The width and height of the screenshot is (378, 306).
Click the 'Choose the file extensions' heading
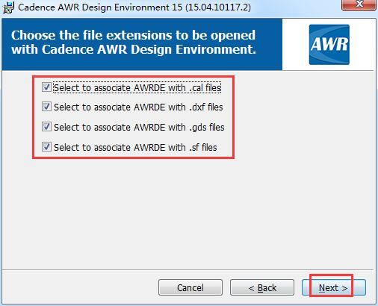(x=134, y=35)
